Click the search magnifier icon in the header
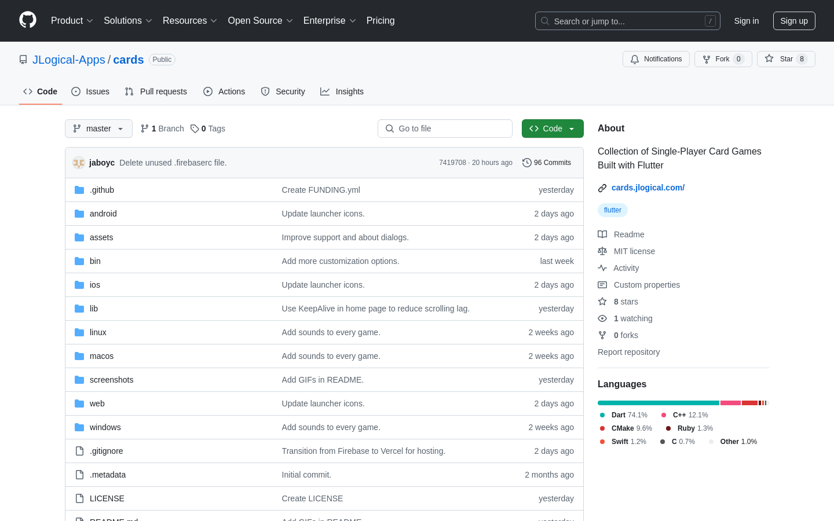 (x=545, y=21)
